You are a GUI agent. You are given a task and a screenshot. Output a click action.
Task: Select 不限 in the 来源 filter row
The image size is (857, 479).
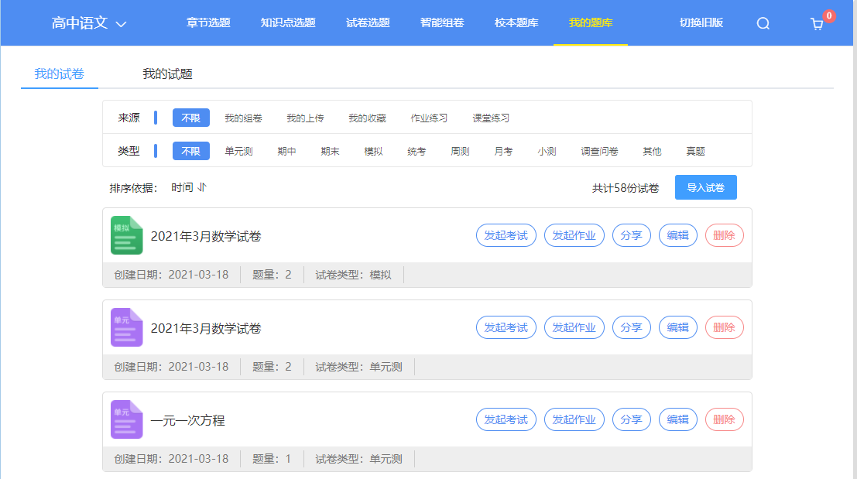[x=191, y=118]
